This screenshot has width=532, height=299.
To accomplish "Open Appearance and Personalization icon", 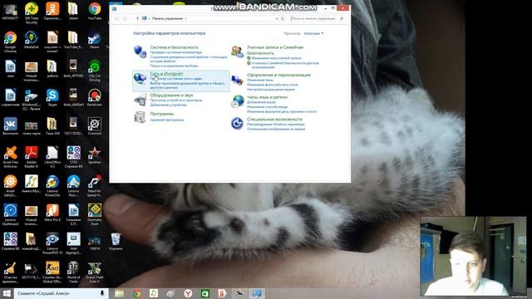I will 237,80.
